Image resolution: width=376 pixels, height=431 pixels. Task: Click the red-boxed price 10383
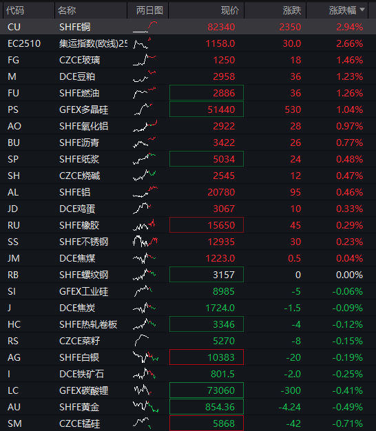click(x=207, y=357)
